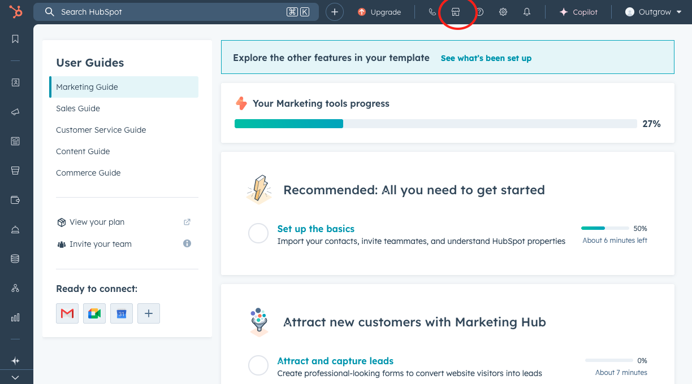692x384 pixels.
Task: Connect Google Meet icon
Action: (x=94, y=313)
